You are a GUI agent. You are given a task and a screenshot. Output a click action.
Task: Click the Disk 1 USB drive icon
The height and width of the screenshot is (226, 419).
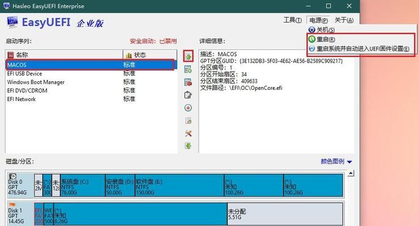click(x=12, y=205)
